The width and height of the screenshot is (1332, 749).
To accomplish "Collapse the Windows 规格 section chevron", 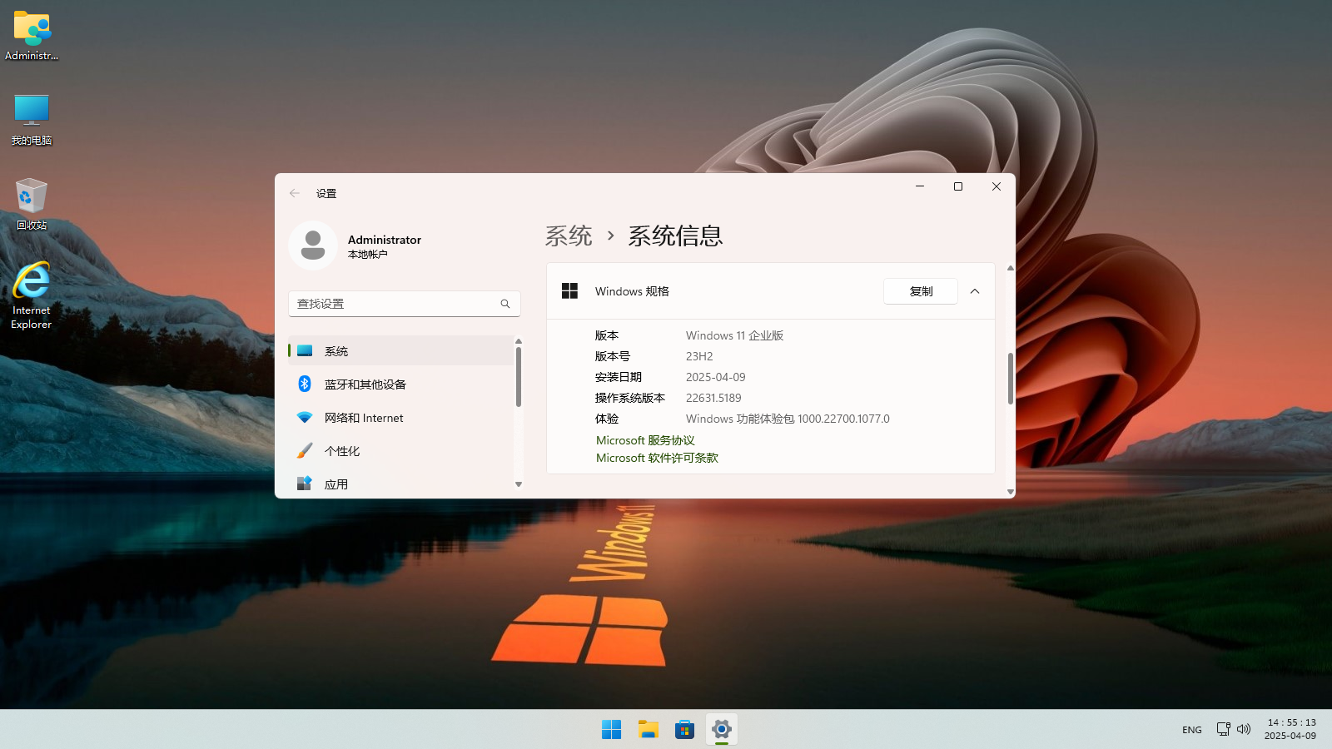I will tap(975, 291).
